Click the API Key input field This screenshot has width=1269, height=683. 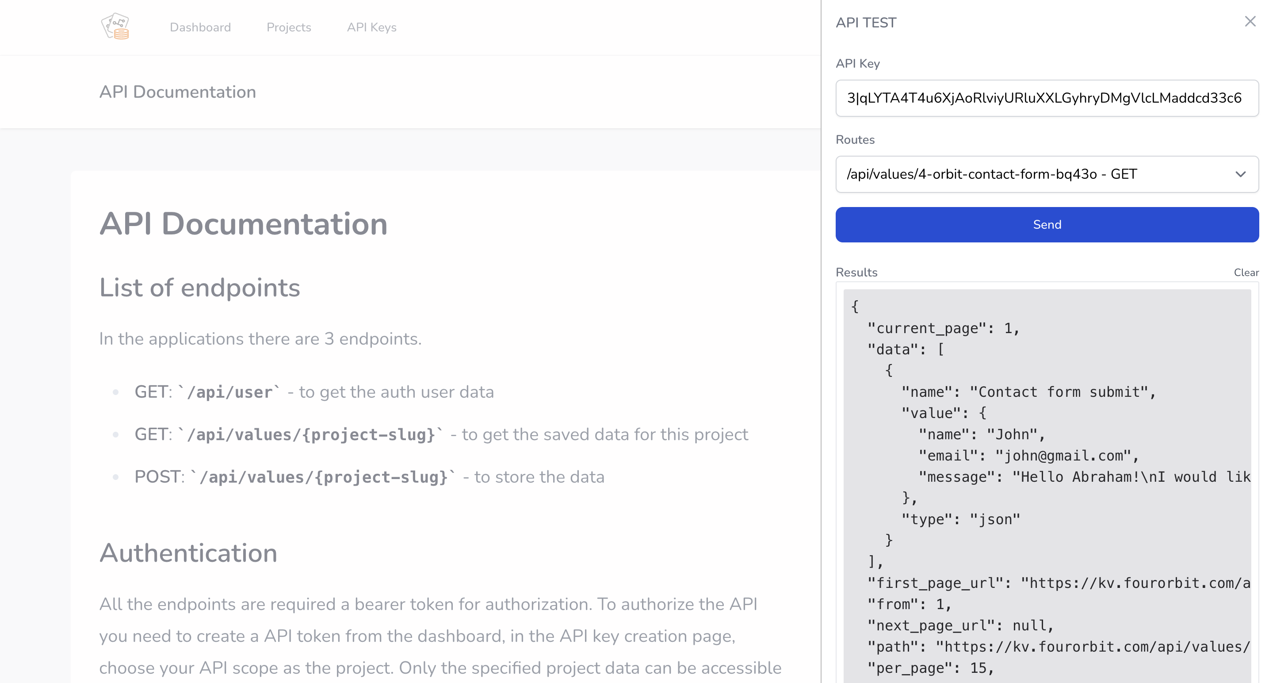pos(1047,98)
